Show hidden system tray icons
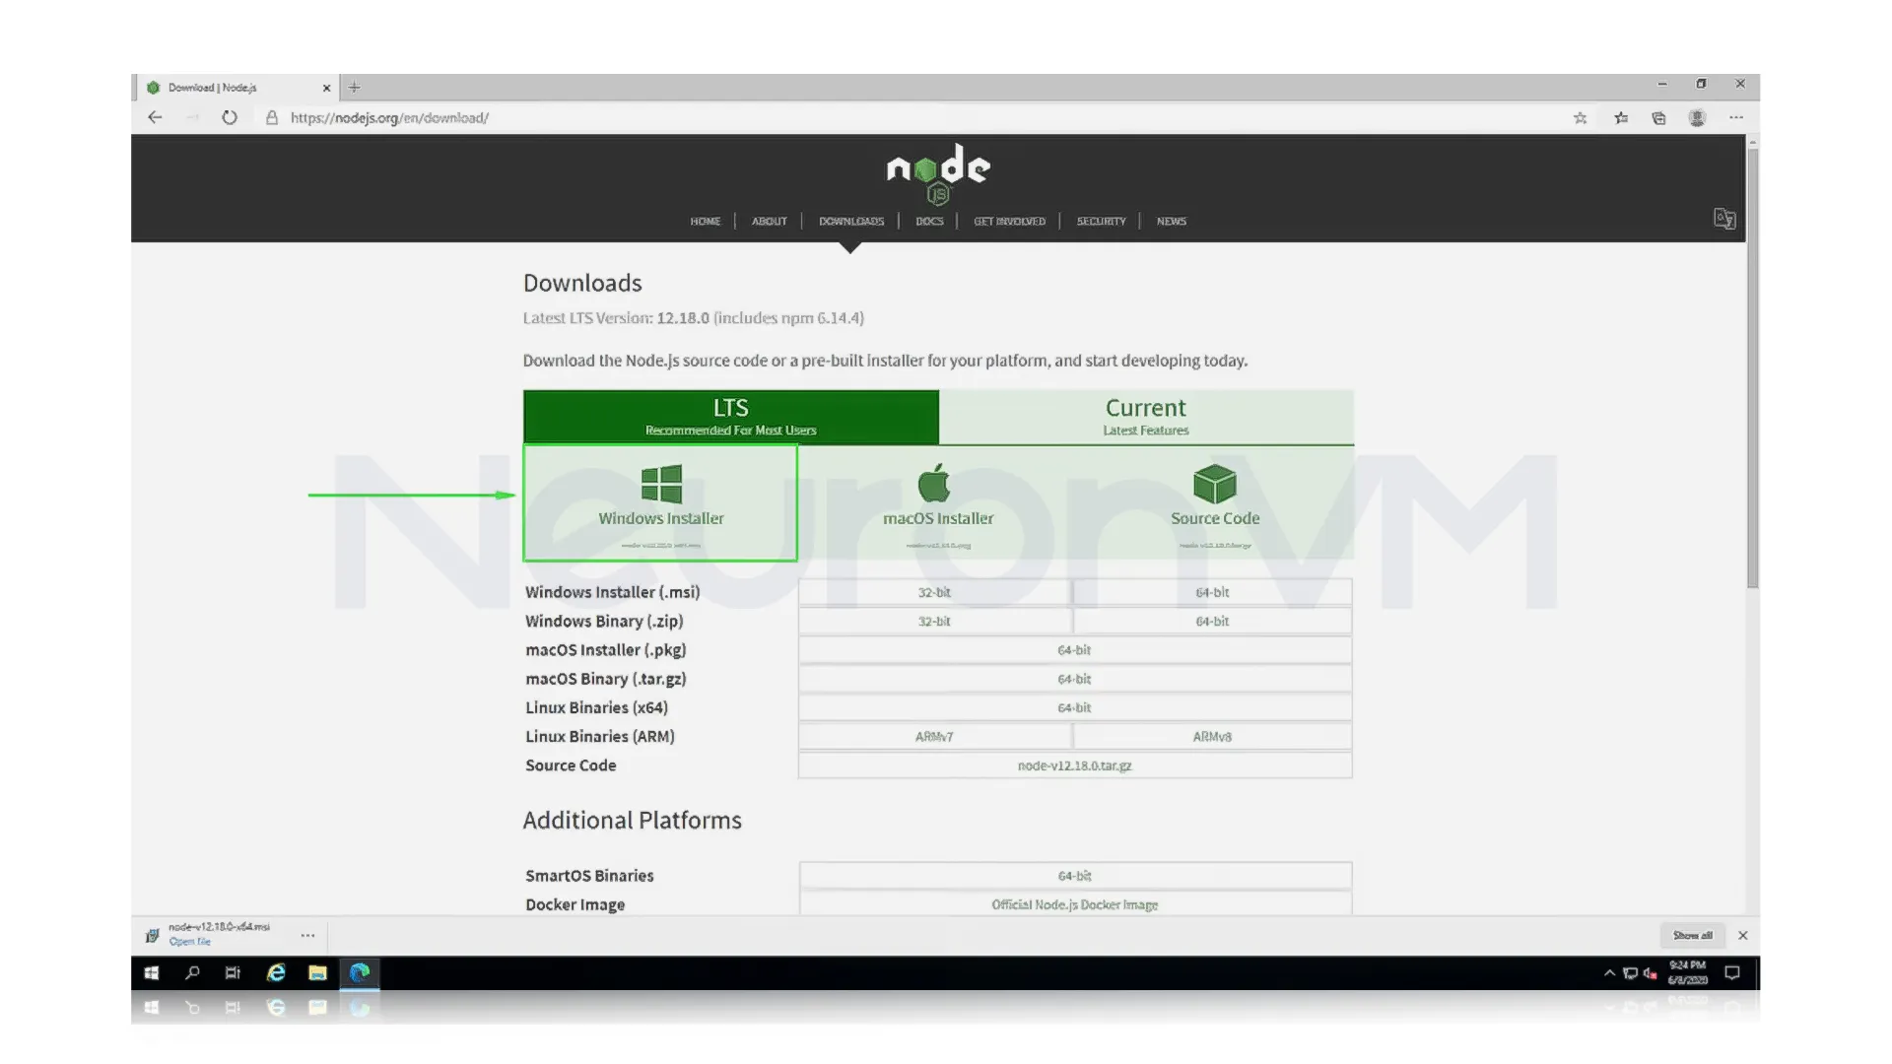Screen dimensions: 1892x1064 coord(1609,973)
